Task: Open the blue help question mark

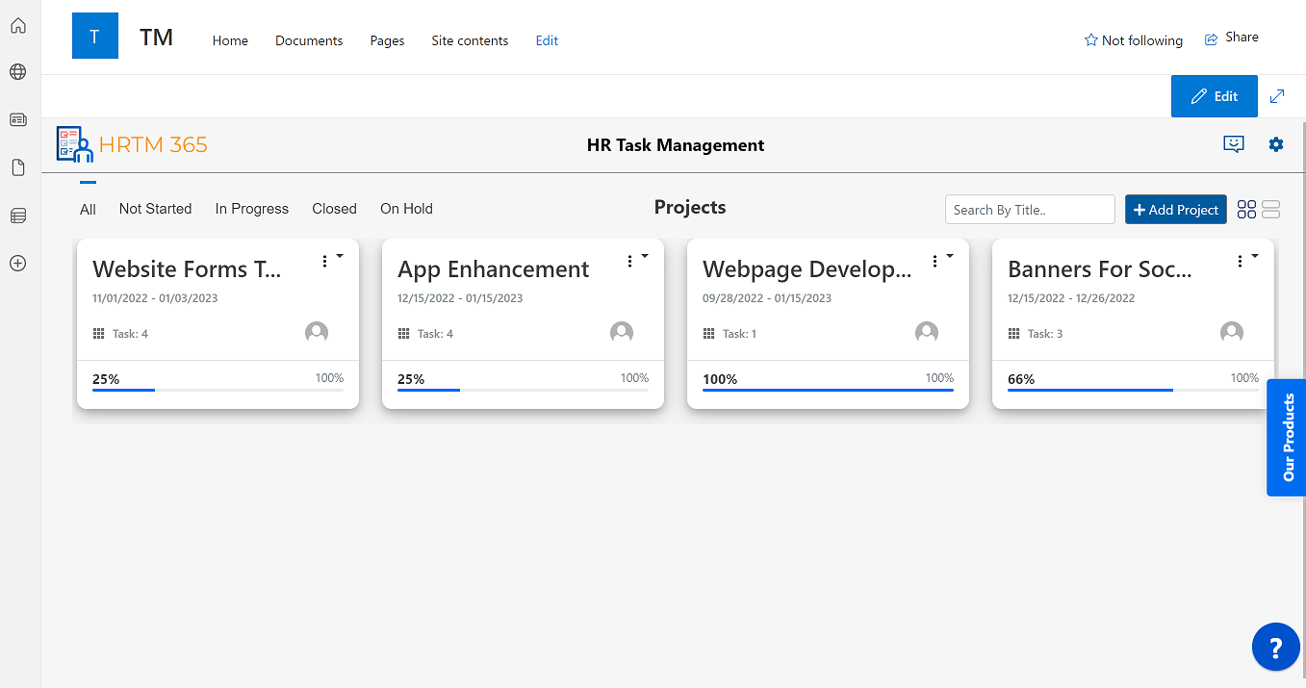Action: [1275, 647]
